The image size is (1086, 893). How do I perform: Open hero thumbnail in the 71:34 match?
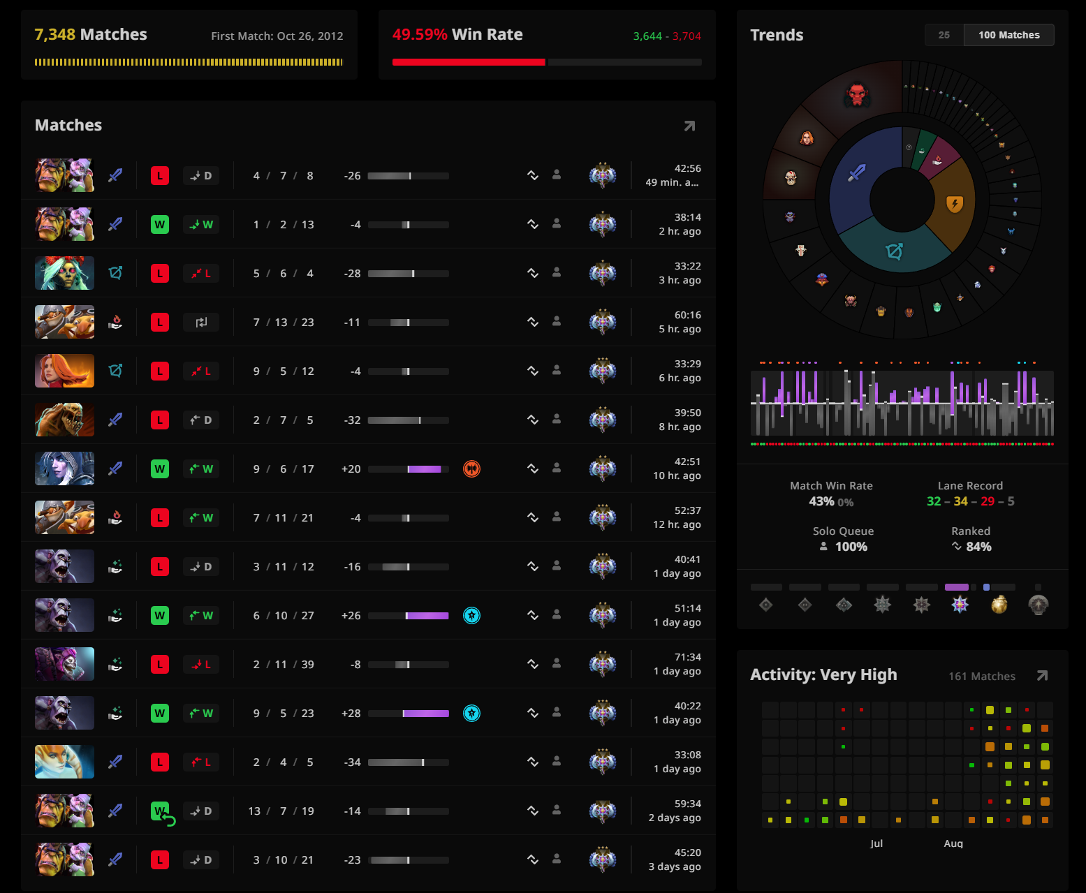[x=64, y=664]
